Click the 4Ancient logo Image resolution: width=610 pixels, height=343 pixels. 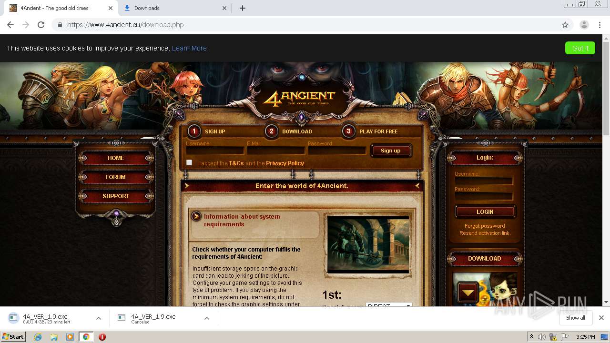coord(300,99)
